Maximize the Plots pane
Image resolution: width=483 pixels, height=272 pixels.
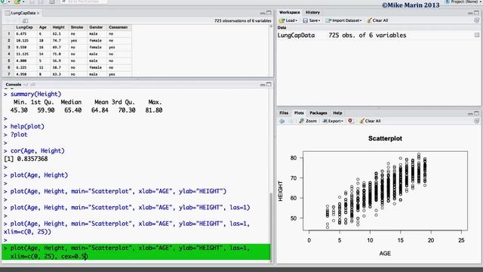[x=476, y=113]
